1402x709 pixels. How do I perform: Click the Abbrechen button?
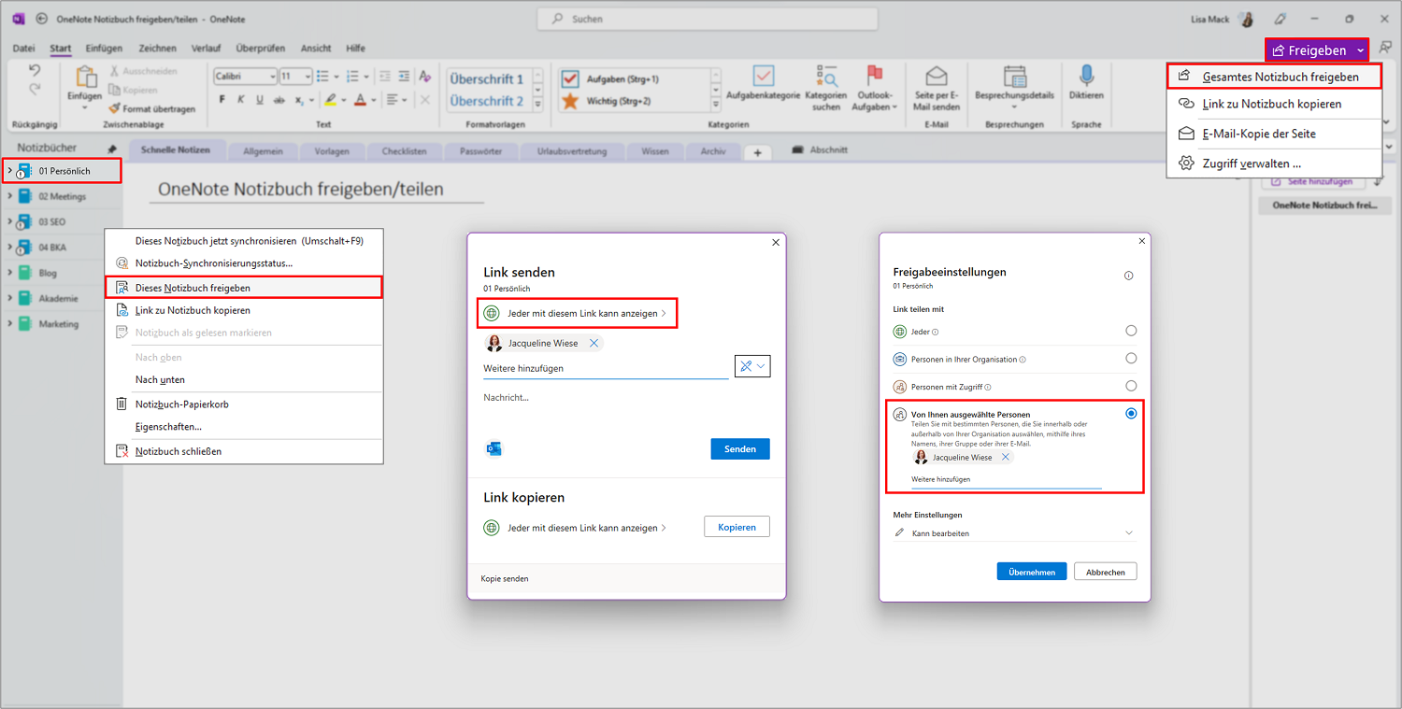point(1106,572)
